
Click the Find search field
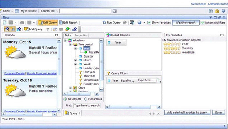tap(87, 105)
